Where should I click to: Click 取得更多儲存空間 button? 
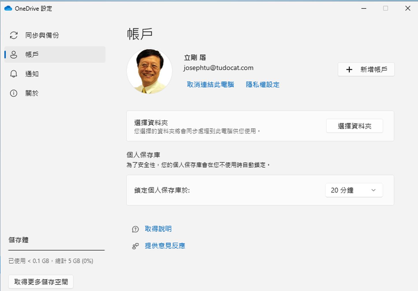(x=41, y=282)
